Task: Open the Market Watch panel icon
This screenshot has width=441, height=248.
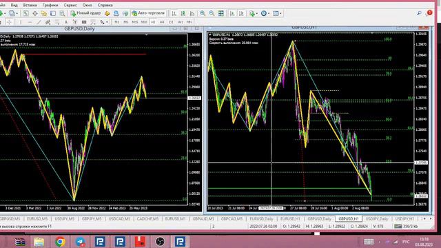Action: click(25, 13)
